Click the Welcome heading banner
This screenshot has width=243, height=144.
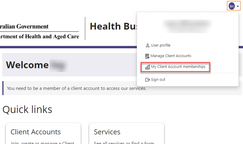pos(27,65)
